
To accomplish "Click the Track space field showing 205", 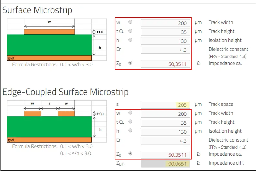I will pyautogui.click(x=166, y=105).
